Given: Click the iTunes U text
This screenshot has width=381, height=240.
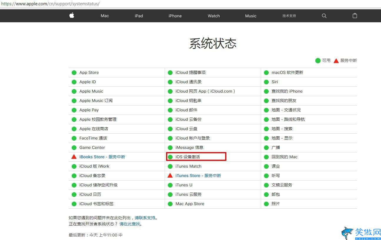Looking at the screenshot, I should pyautogui.click(x=184, y=185).
